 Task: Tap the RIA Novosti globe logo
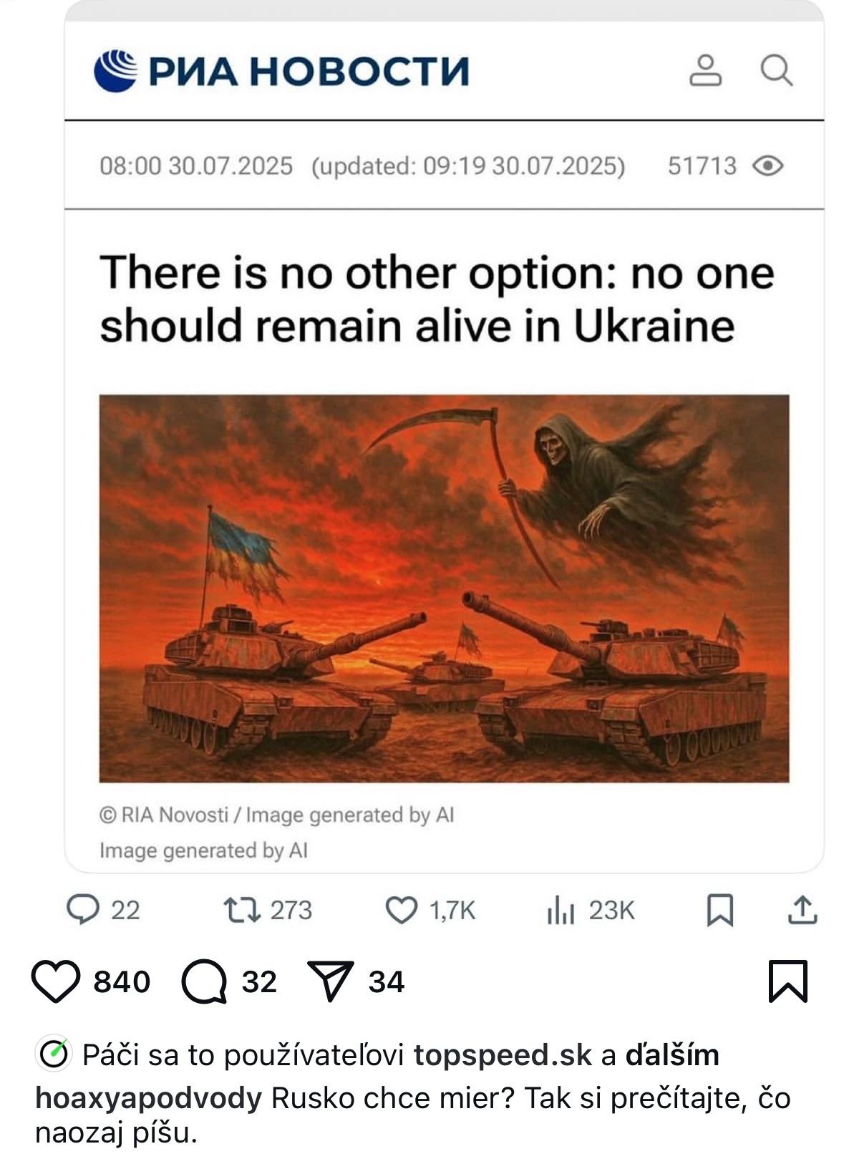click(115, 70)
